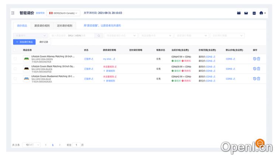The width and height of the screenshot is (277, 156).
Task: Edit the default price CDN$ for the Bluebonnet row
Action: (234, 79)
